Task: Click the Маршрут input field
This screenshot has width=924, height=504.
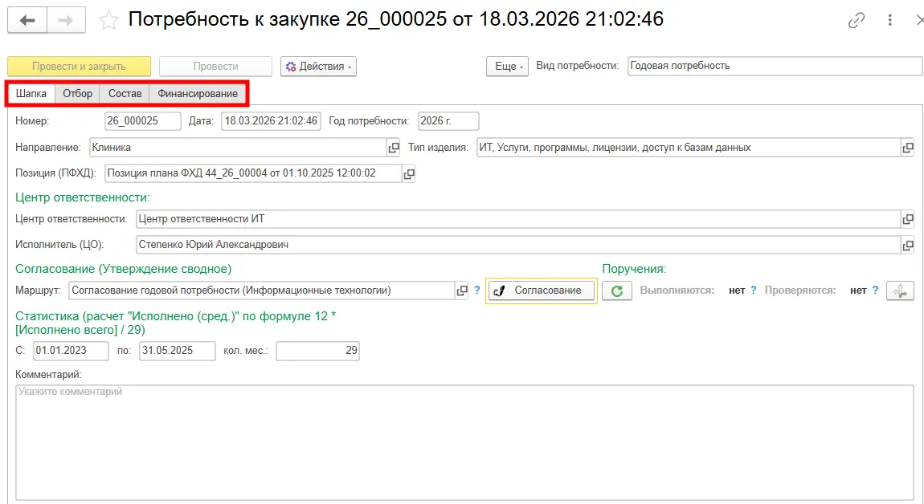Action: pos(262,291)
